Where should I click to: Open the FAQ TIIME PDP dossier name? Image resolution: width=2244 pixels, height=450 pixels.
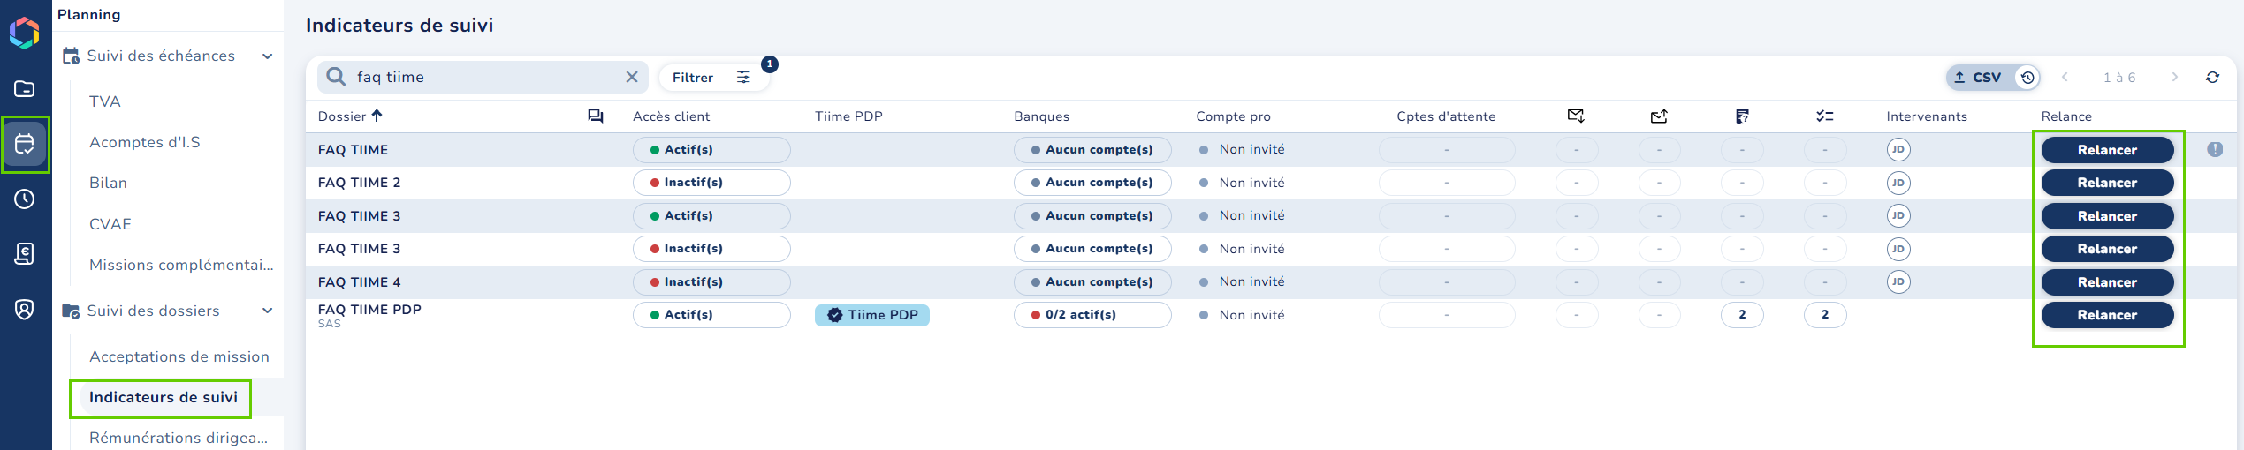369,310
